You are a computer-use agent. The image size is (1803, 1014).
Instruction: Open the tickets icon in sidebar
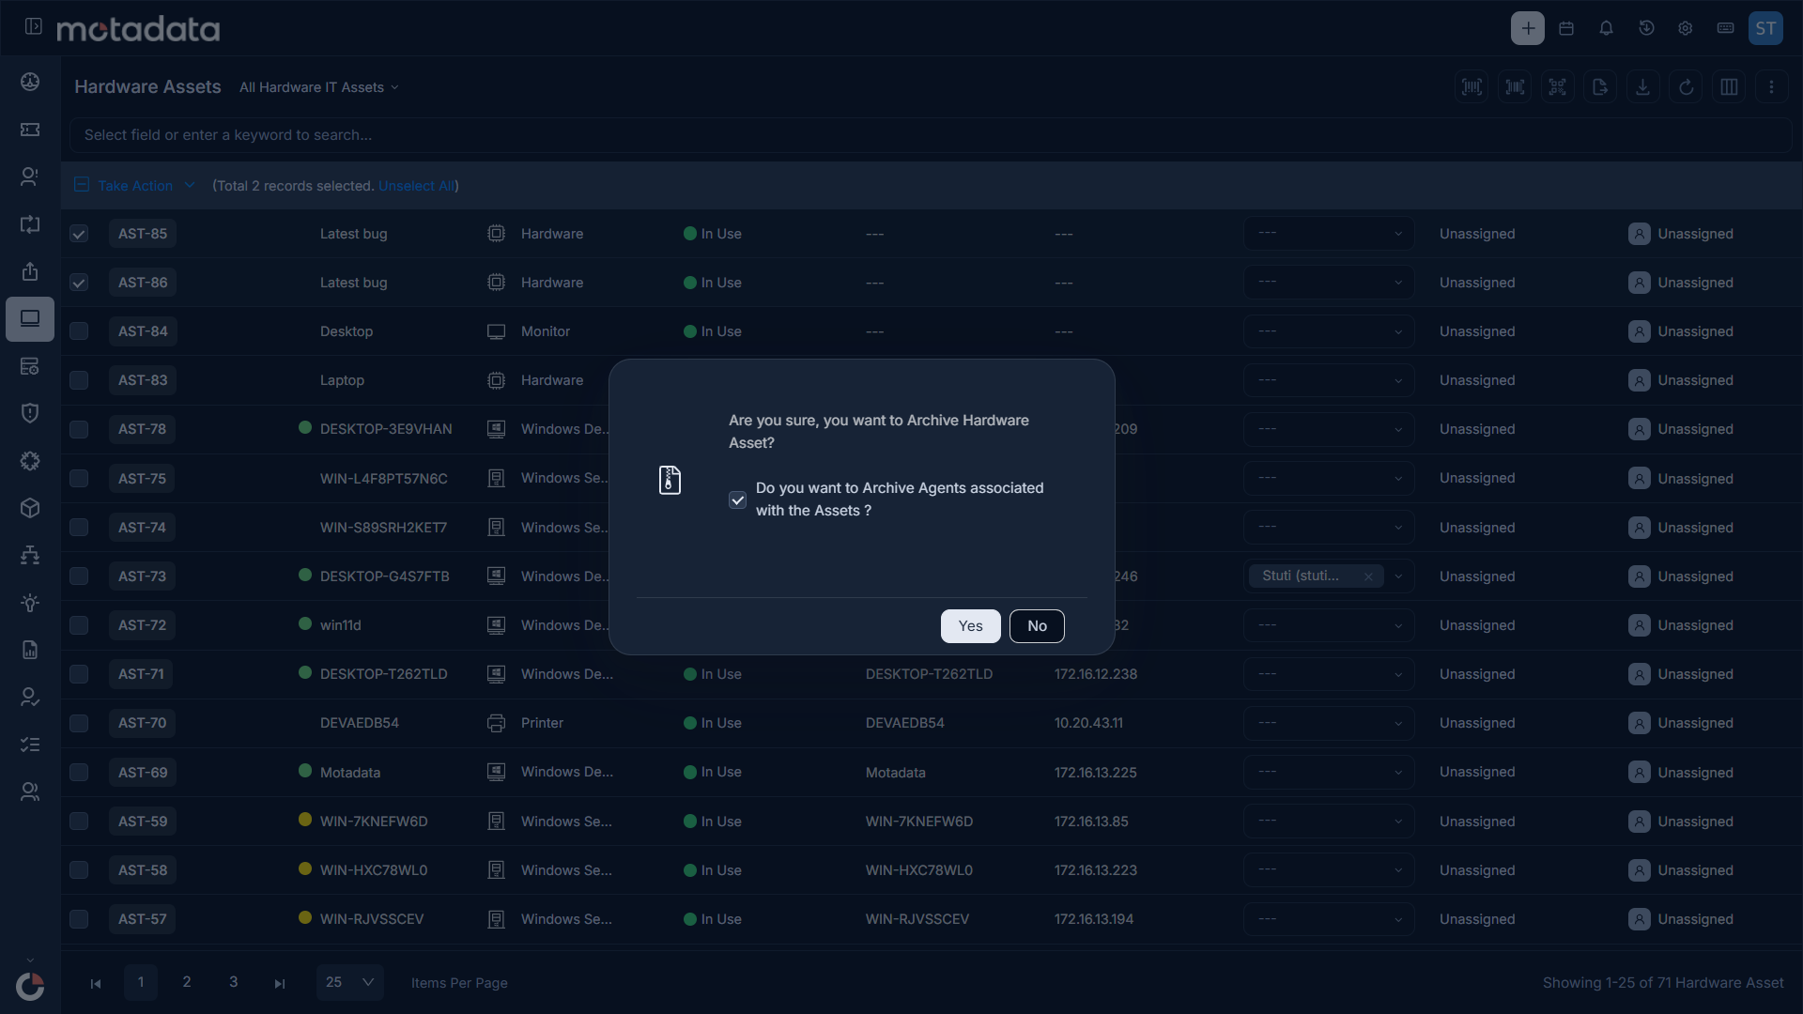(30, 130)
